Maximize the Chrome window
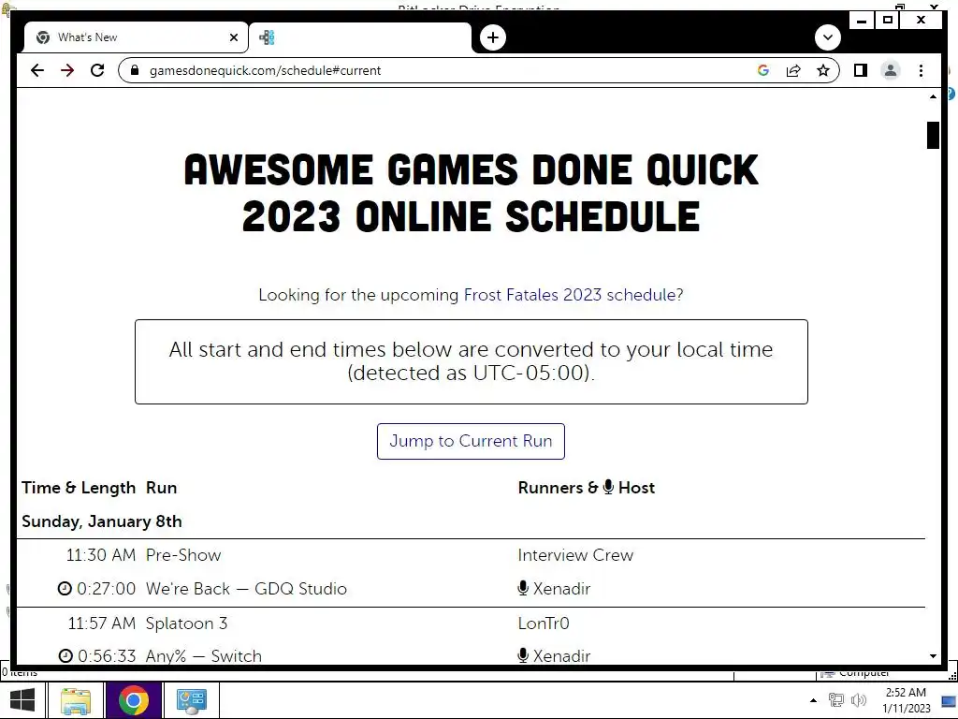The image size is (958, 719). pyautogui.click(x=888, y=21)
